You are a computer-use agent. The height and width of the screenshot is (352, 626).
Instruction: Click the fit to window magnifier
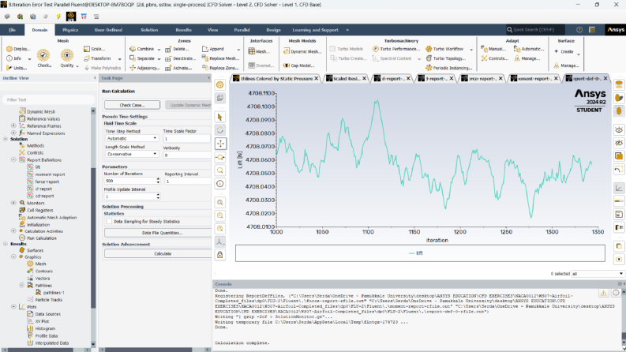[220, 202]
